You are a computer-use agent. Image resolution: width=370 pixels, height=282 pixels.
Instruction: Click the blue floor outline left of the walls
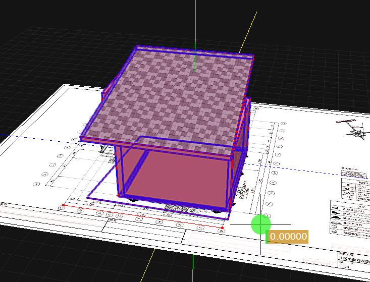pos(101,188)
